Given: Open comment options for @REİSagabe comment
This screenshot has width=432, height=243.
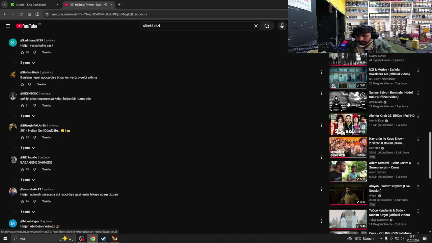Looking at the screenshot, I should click(321, 157).
